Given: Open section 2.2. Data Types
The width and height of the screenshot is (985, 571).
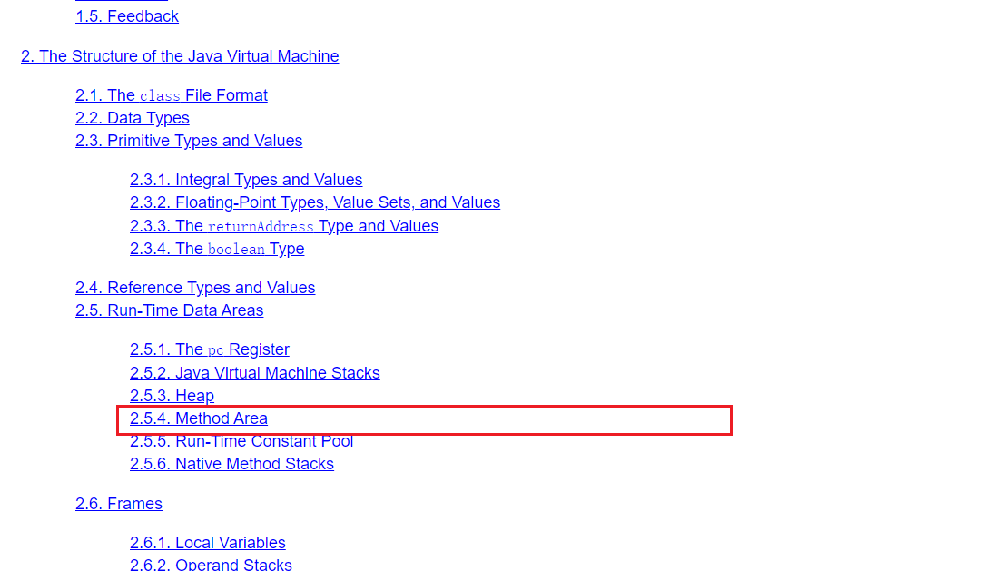Looking at the screenshot, I should 133,118.
